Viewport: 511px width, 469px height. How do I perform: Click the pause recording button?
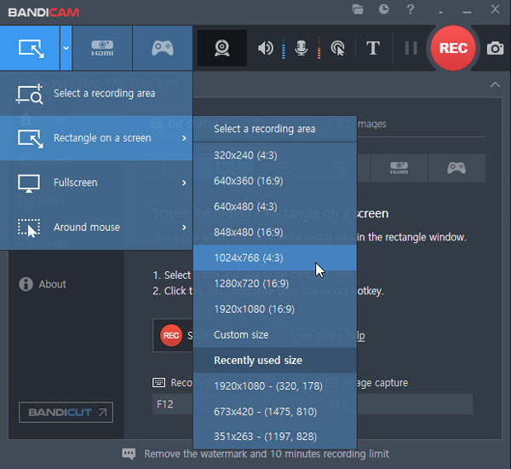click(411, 49)
